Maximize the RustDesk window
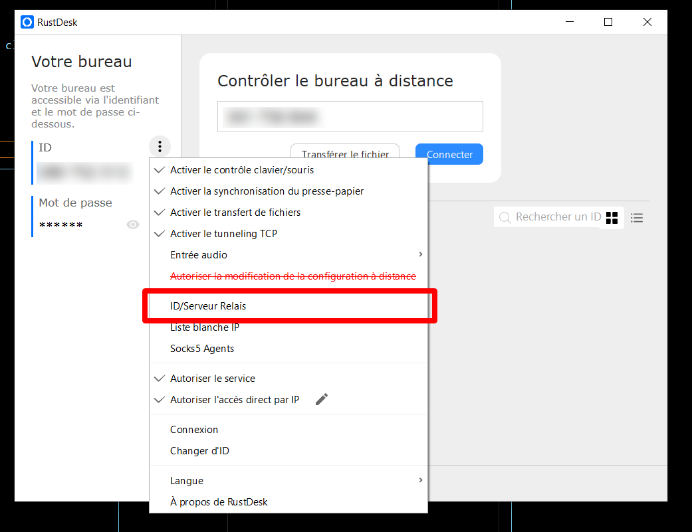This screenshot has height=532, width=692. [x=608, y=22]
